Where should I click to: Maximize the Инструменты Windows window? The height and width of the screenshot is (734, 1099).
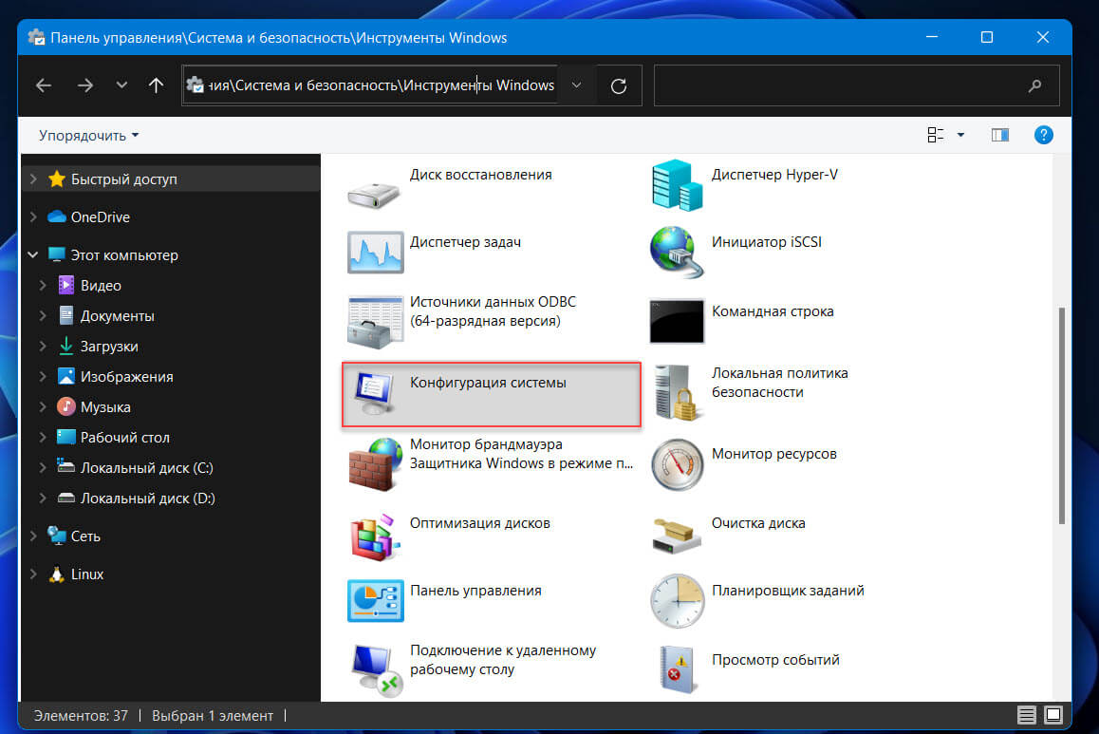click(x=987, y=37)
